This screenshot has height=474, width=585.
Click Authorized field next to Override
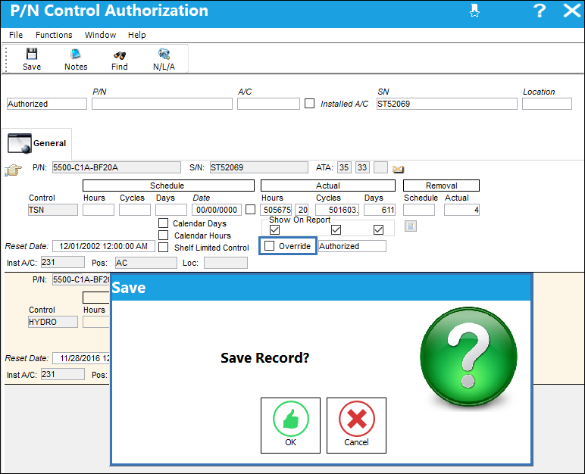(x=352, y=246)
